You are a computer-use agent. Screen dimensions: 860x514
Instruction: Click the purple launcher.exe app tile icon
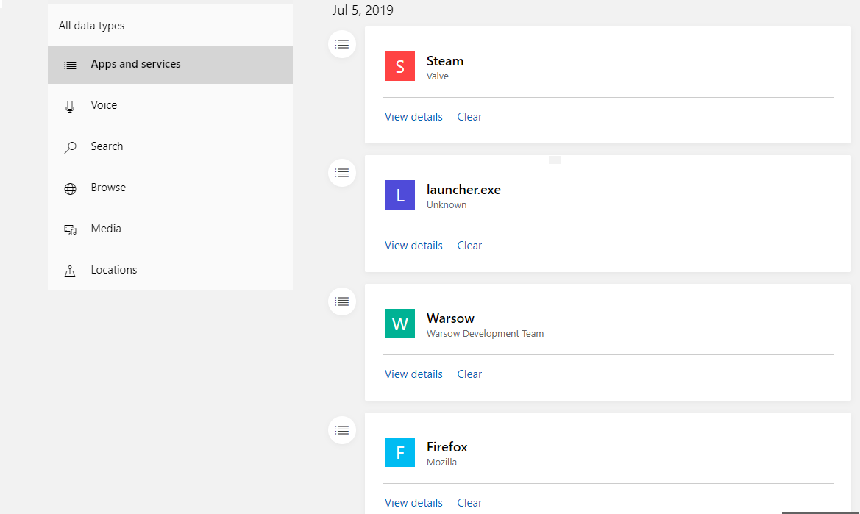pyautogui.click(x=399, y=195)
